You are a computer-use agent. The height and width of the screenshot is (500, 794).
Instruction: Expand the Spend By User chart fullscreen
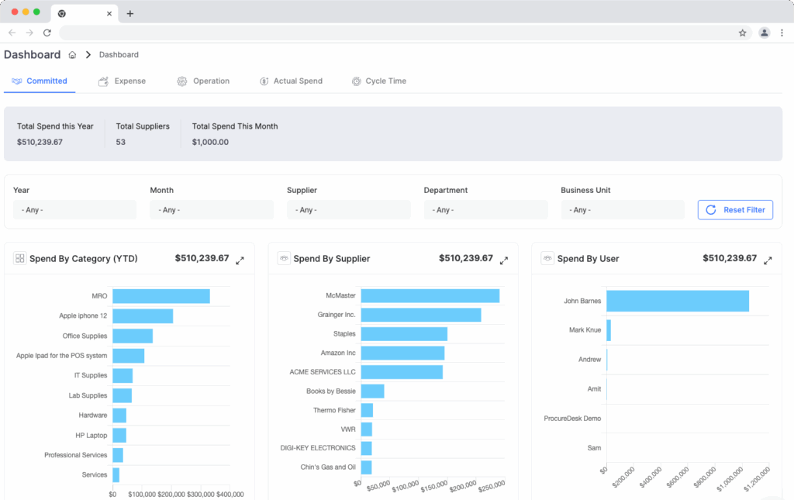coord(768,260)
